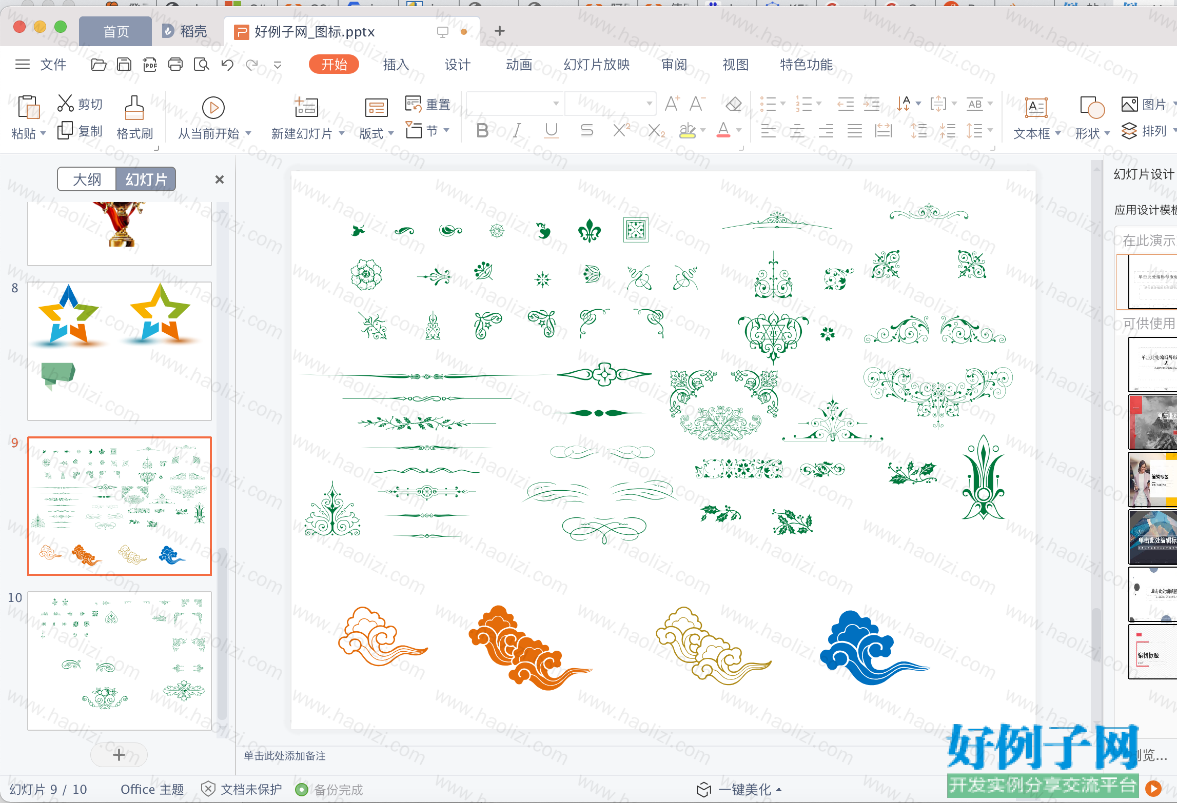The height and width of the screenshot is (803, 1177).
Task: Switch to the 审阅 ribbon tab
Action: 674,65
